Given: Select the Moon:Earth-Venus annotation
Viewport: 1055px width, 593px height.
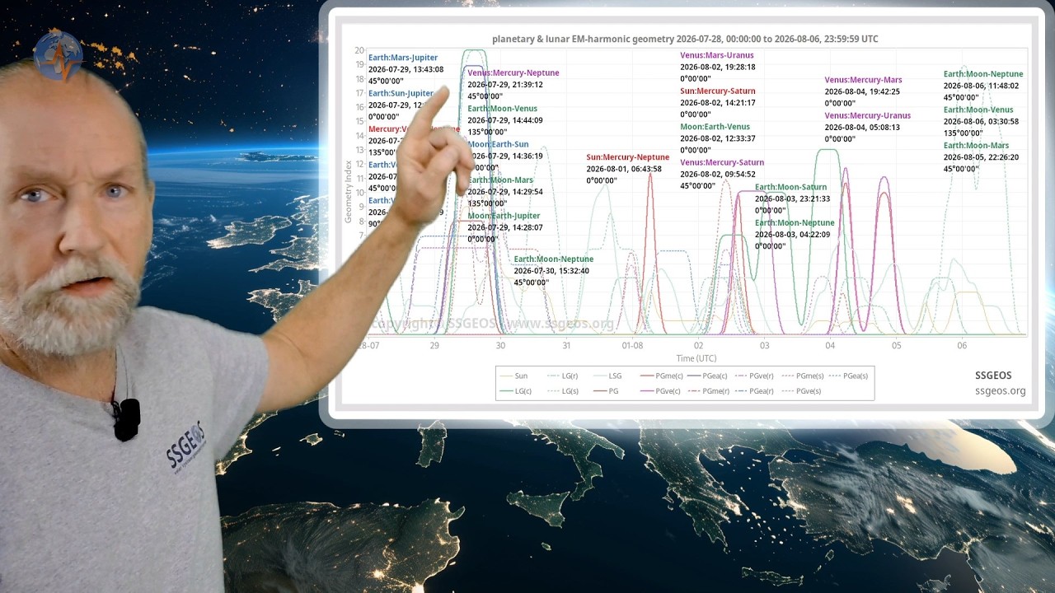Looking at the screenshot, I should coord(715,126).
